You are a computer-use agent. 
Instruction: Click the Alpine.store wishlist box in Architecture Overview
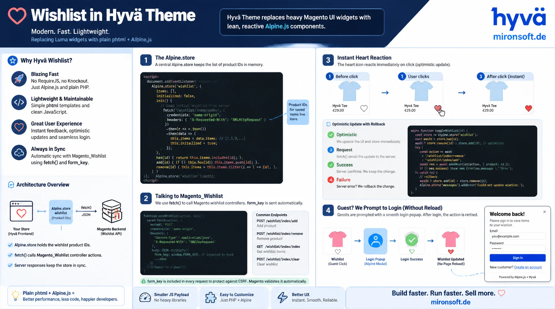61,212
